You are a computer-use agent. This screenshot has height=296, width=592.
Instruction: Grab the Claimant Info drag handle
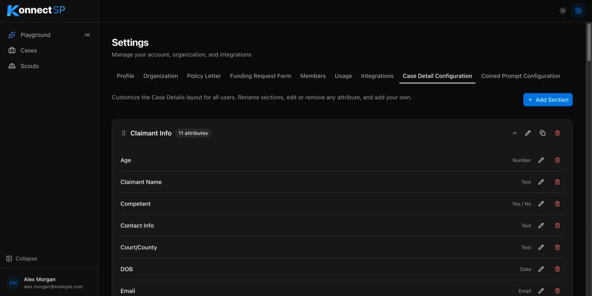(123, 133)
